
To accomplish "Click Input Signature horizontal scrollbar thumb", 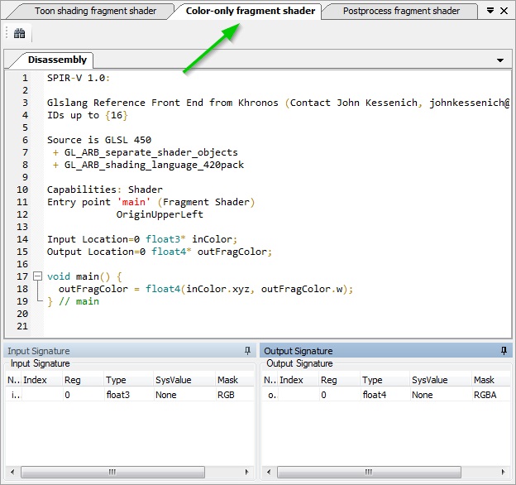I will pyautogui.click(x=112, y=472).
